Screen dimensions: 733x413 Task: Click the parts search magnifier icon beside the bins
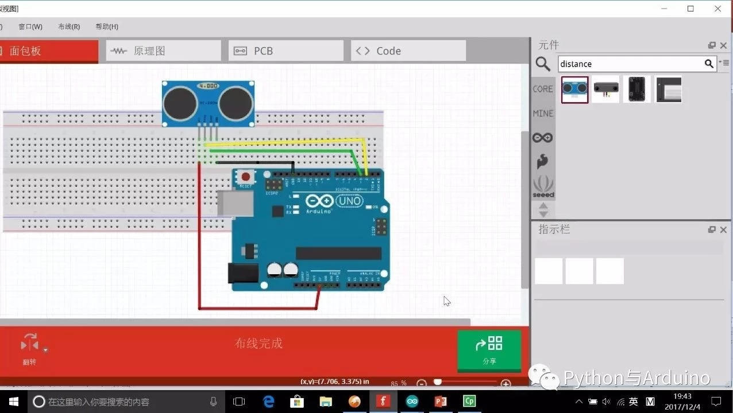543,64
